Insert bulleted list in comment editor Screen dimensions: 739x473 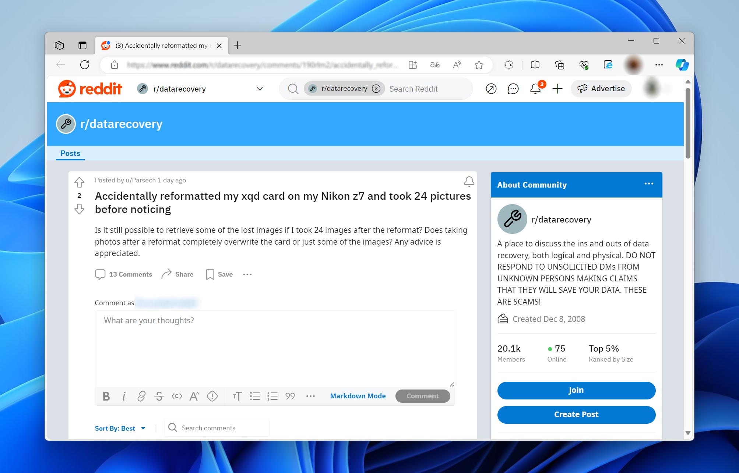tap(255, 396)
